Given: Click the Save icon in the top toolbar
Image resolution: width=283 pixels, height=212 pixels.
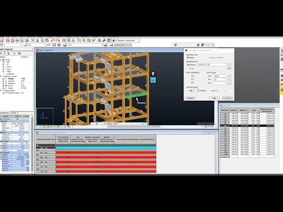Looking at the screenshot, I should tap(8, 40).
